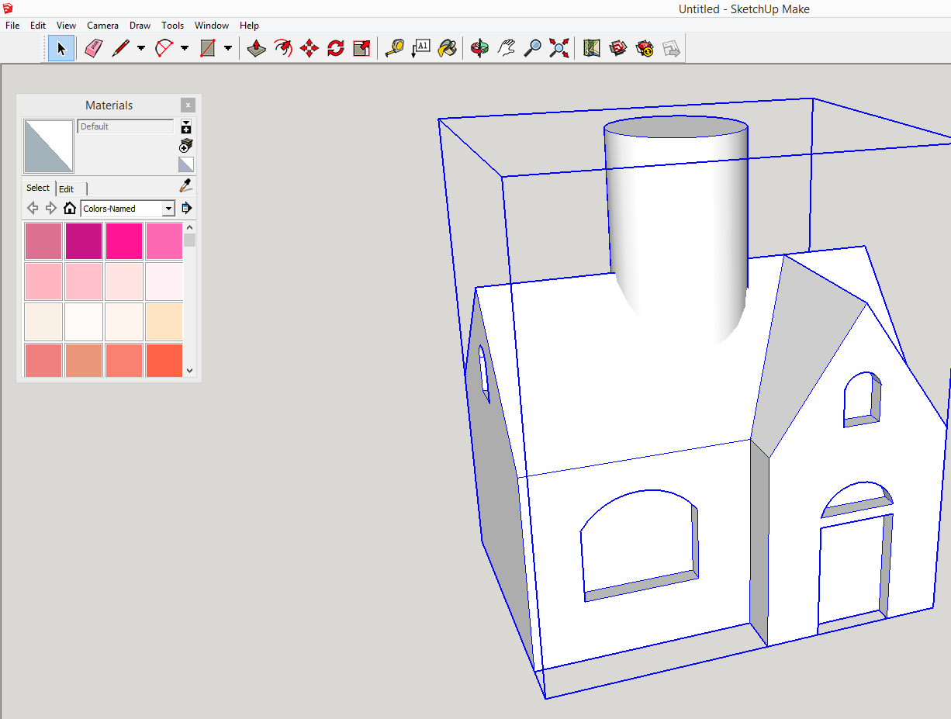Open the Camera menu
The height and width of the screenshot is (719, 951).
(102, 26)
